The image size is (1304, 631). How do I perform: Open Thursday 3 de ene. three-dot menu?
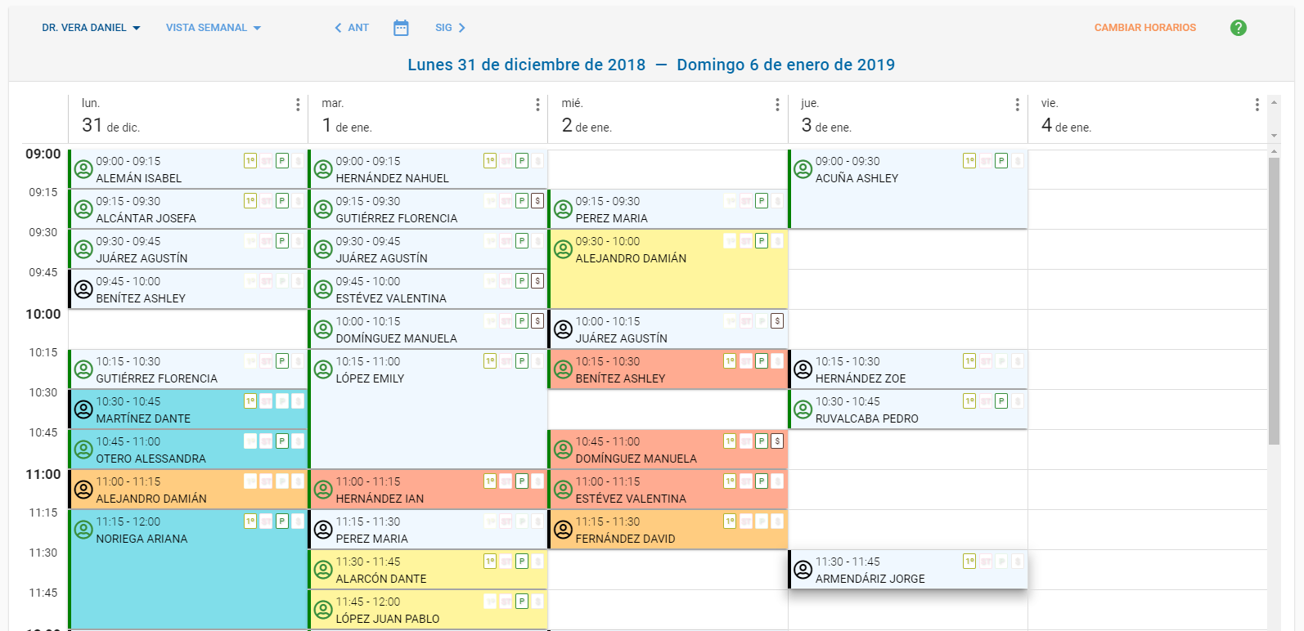1017,105
